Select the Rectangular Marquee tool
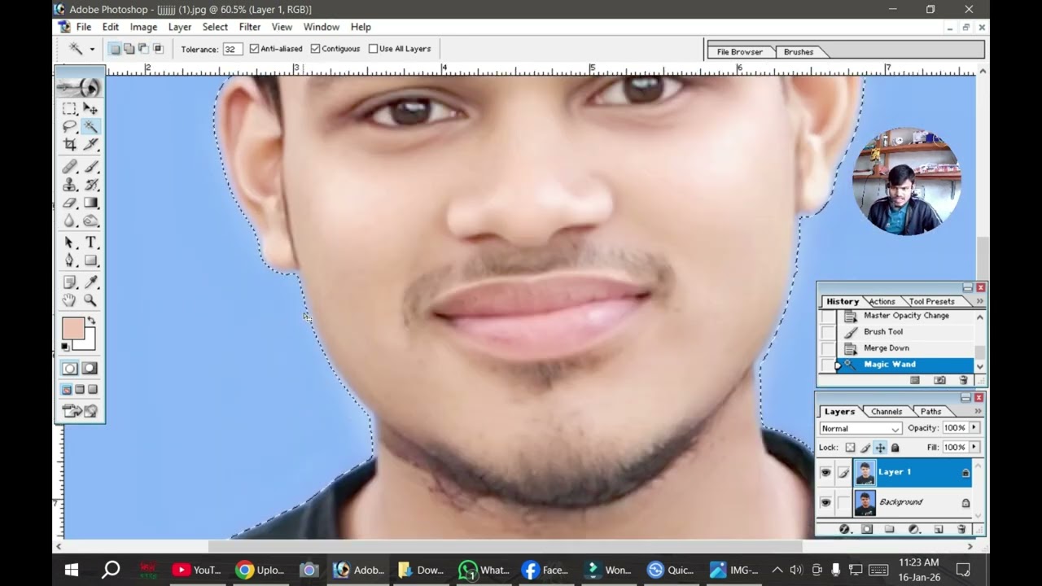 click(x=70, y=109)
